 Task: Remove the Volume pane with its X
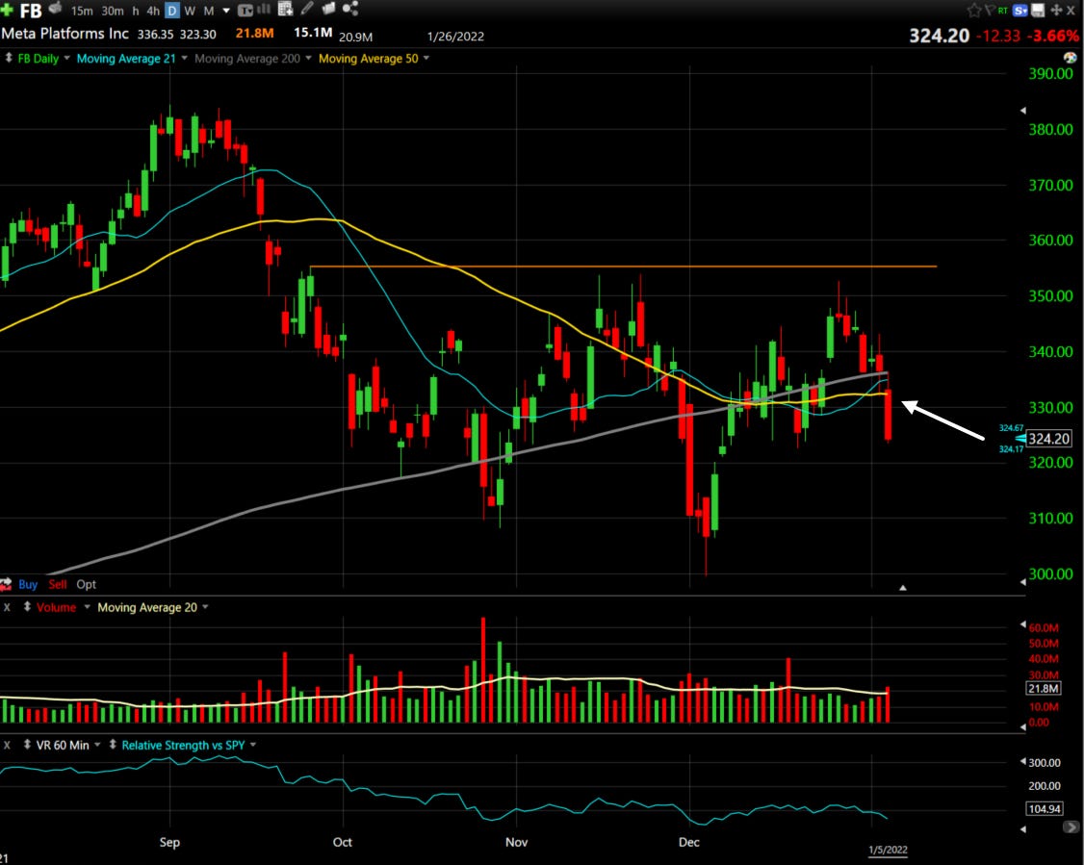(7, 607)
